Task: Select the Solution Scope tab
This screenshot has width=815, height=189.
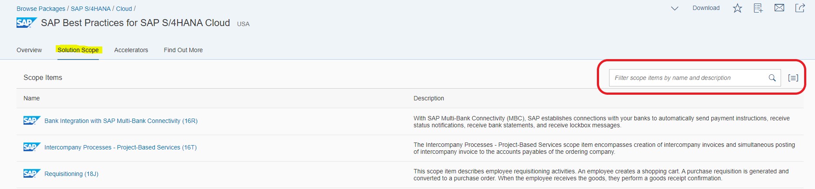Action: pos(78,50)
